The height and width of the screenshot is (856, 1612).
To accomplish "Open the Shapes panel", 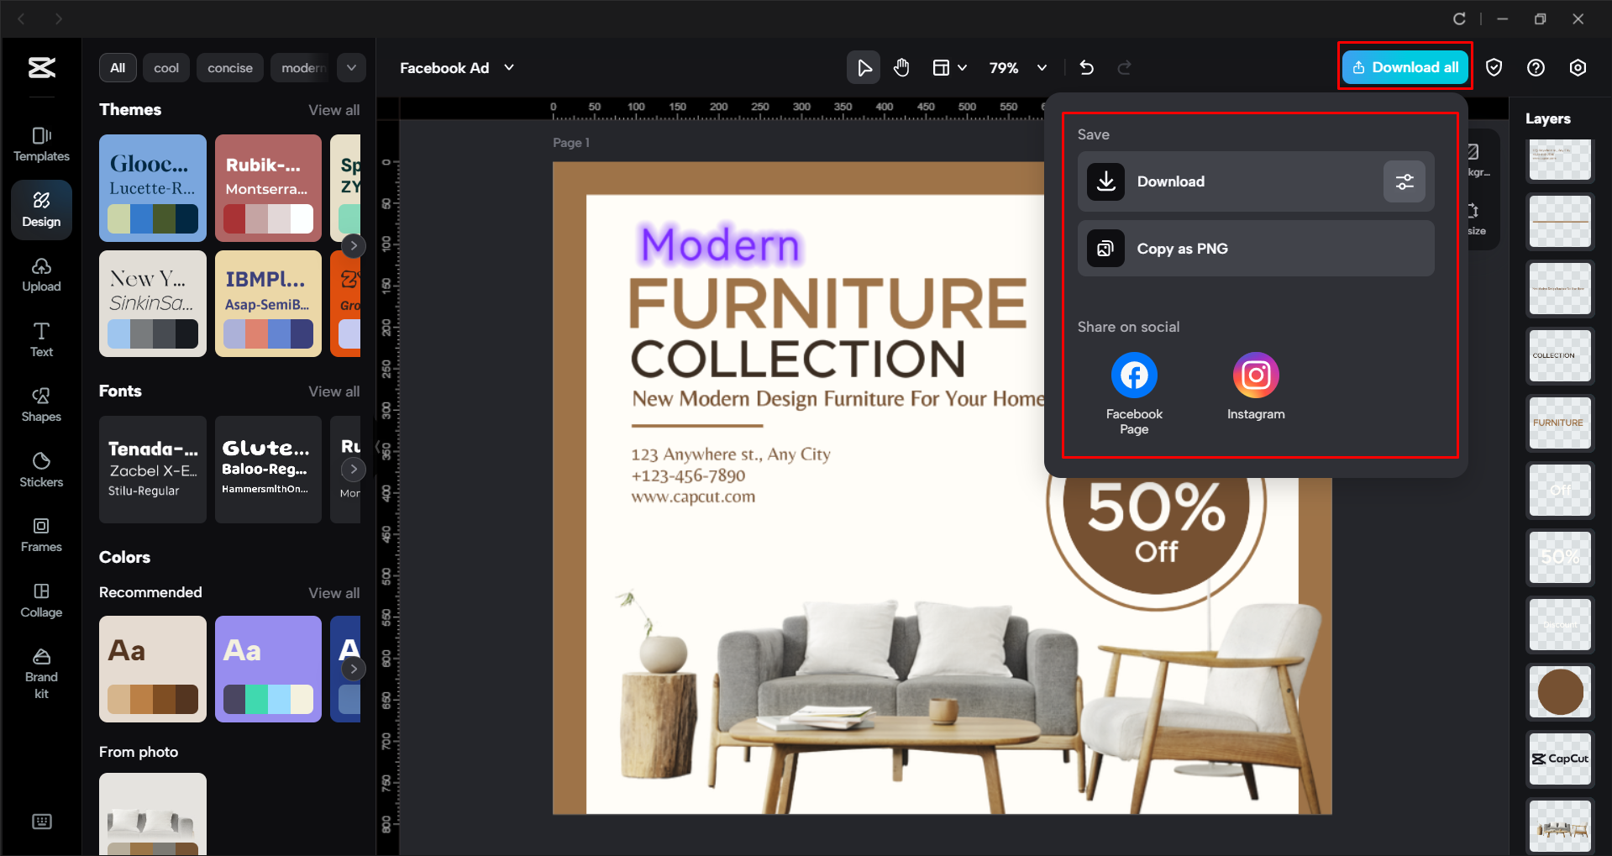I will tap(40, 405).
